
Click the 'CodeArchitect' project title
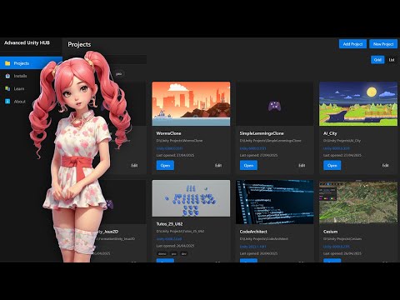tap(253, 232)
